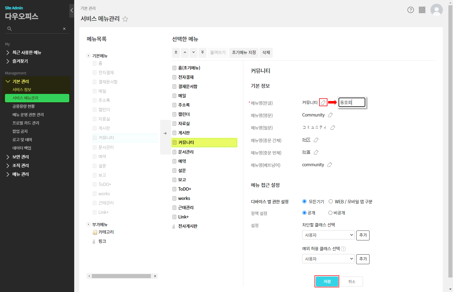The width and height of the screenshot is (453, 292).
Task: Click the 저장 save button
Action: pos(327,281)
